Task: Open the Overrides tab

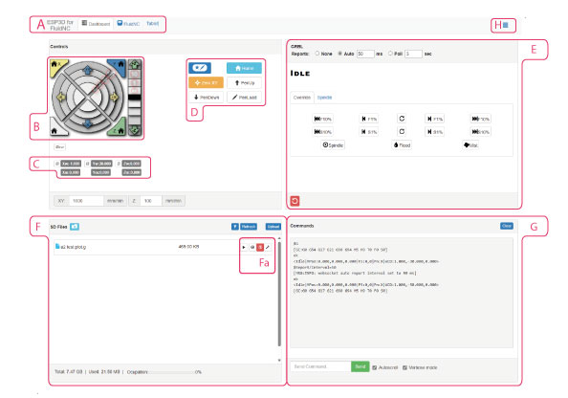Action: 302,98
